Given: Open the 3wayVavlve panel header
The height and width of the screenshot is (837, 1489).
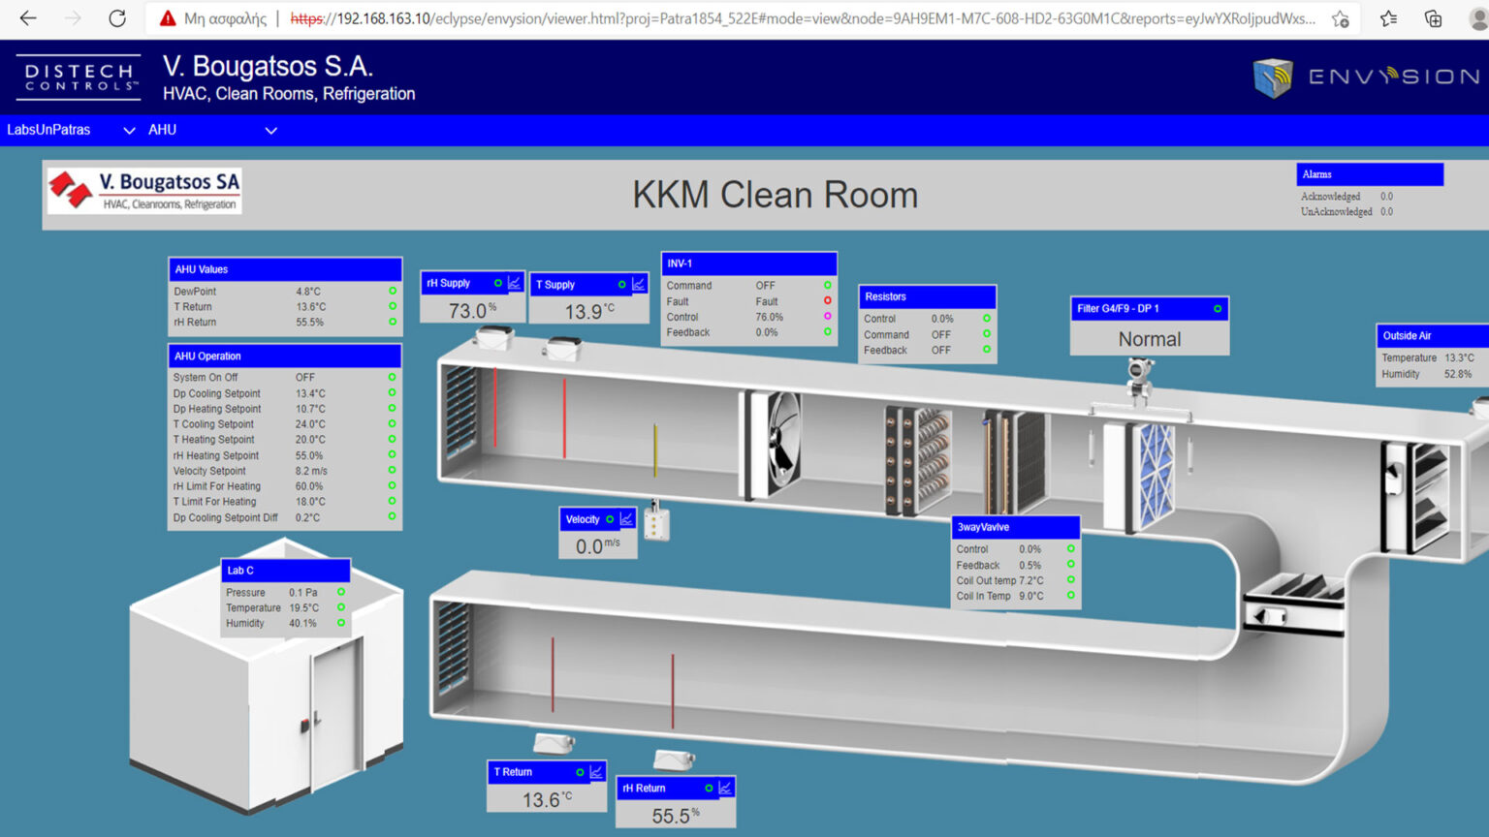Looking at the screenshot, I should coord(1015,527).
